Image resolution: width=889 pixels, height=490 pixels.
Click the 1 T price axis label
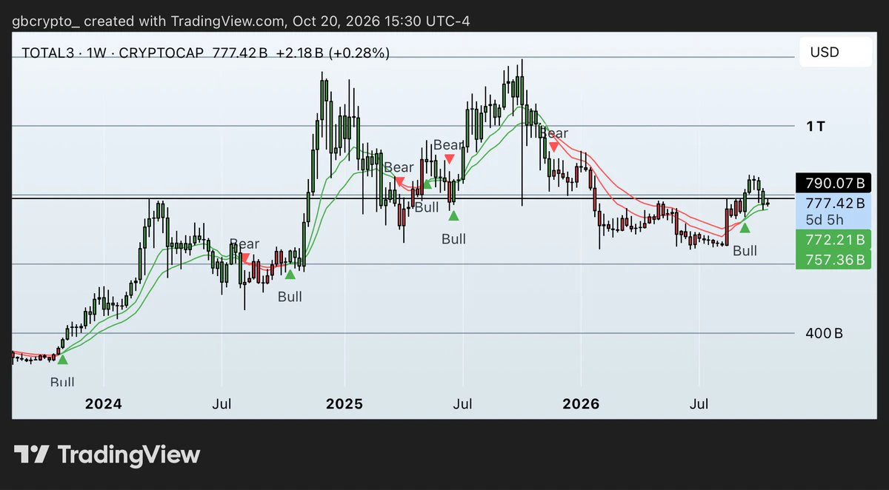coord(816,127)
